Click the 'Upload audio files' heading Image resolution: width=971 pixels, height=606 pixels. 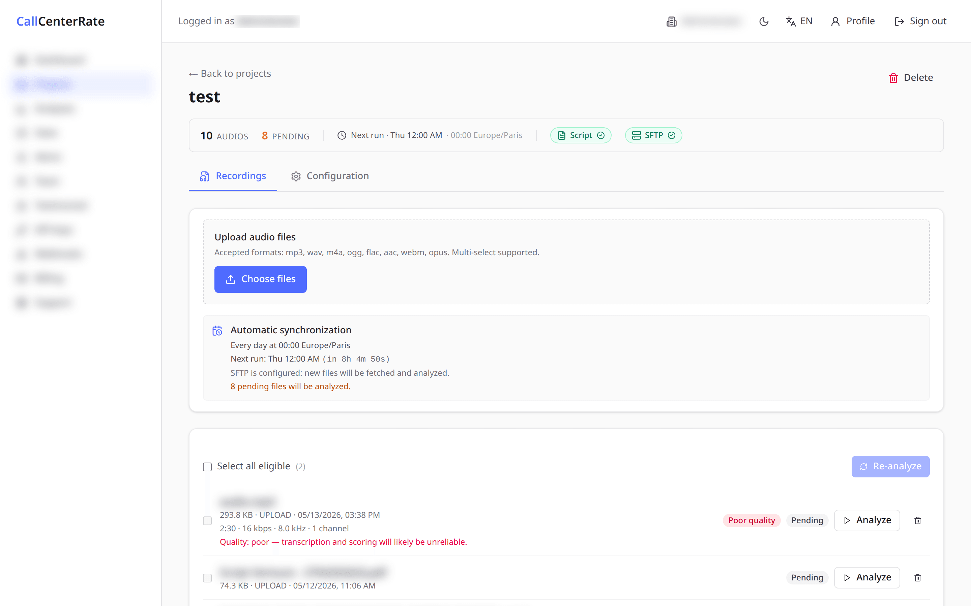[x=255, y=237]
